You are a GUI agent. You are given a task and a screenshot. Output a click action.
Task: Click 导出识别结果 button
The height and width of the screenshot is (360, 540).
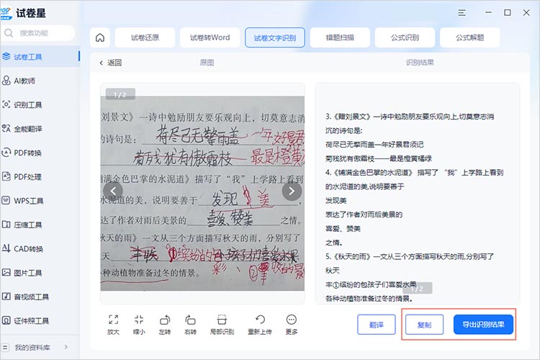pos(483,325)
